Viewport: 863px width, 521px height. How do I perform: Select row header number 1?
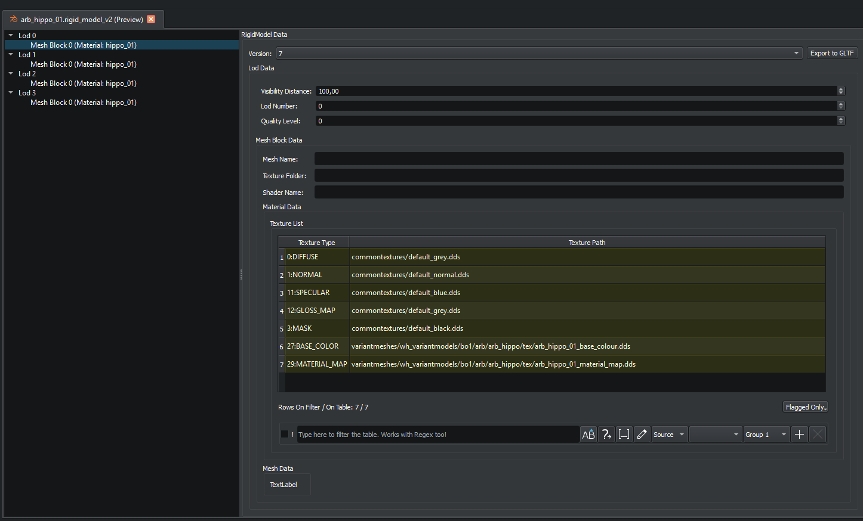pyautogui.click(x=282, y=257)
